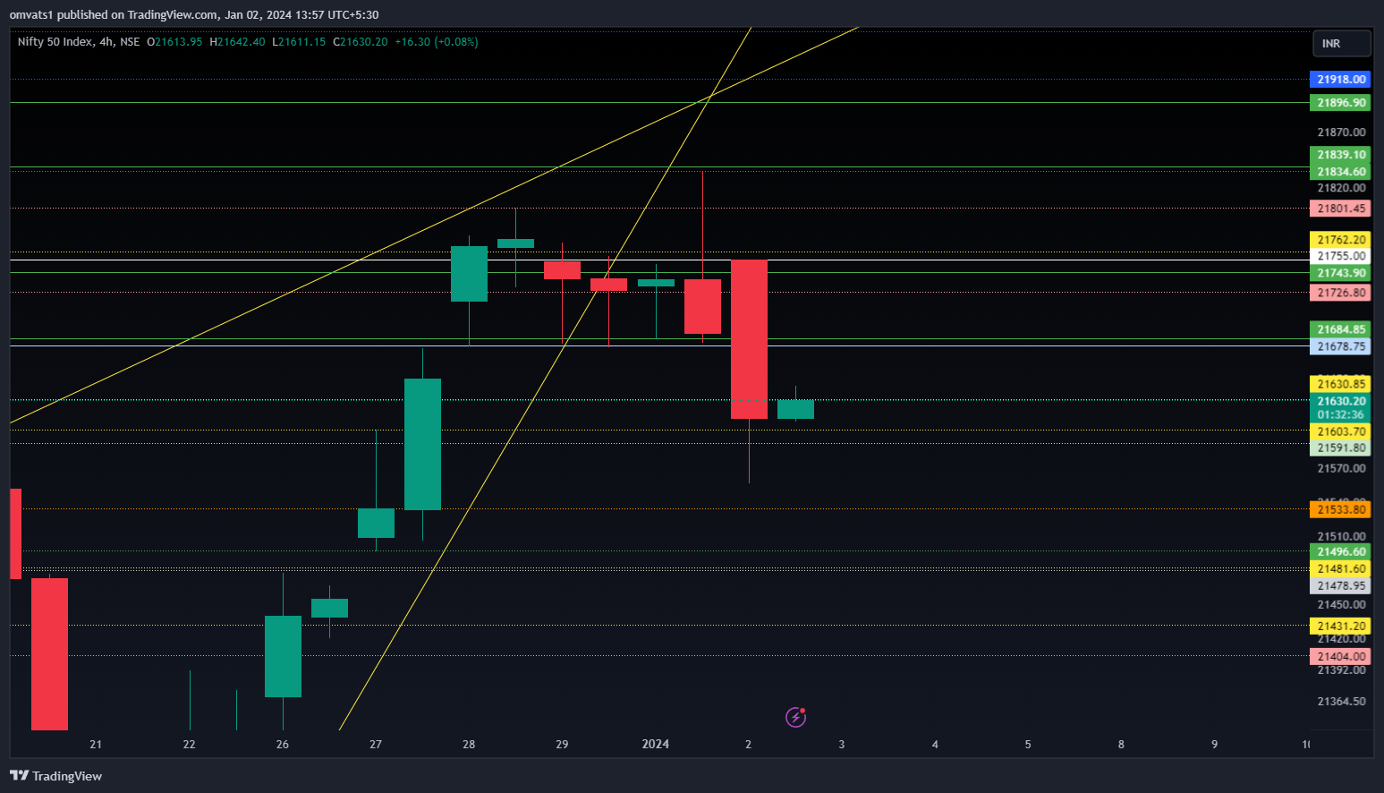Select the light blue 21678.75 price label
The image size is (1384, 793).
coord(1340,346)
